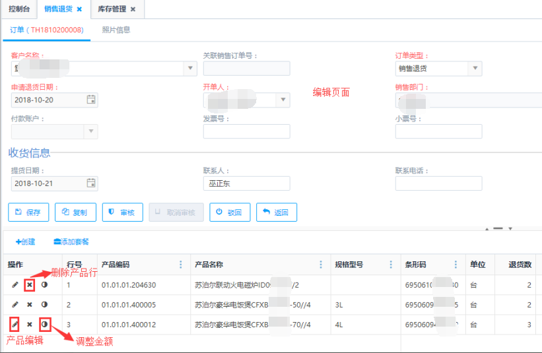Image resolution: width=542 pixels, height=353 pixels.
Task: Expand the 客户名称 dropdown
Action: [x=190, y=68]
